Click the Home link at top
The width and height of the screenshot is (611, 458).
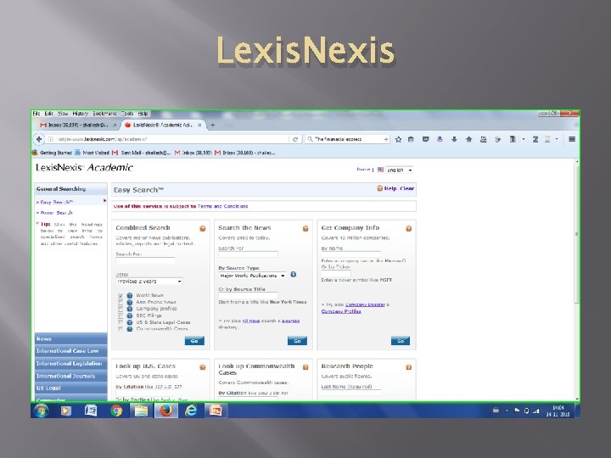point(363,170)
